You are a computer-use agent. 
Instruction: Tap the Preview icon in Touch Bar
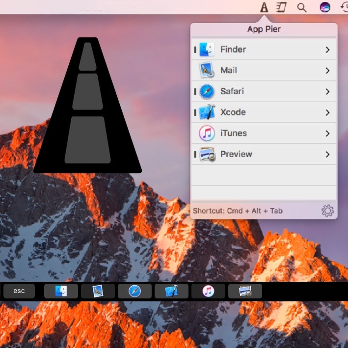pyautogui.click(x=245, y=291)
